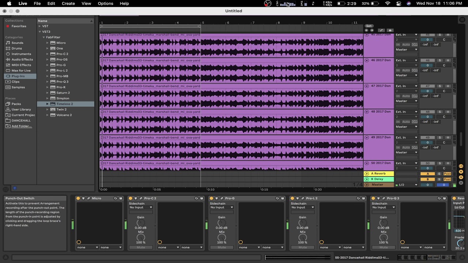Collapse the FabFilter folder

(x=44, y=37)
